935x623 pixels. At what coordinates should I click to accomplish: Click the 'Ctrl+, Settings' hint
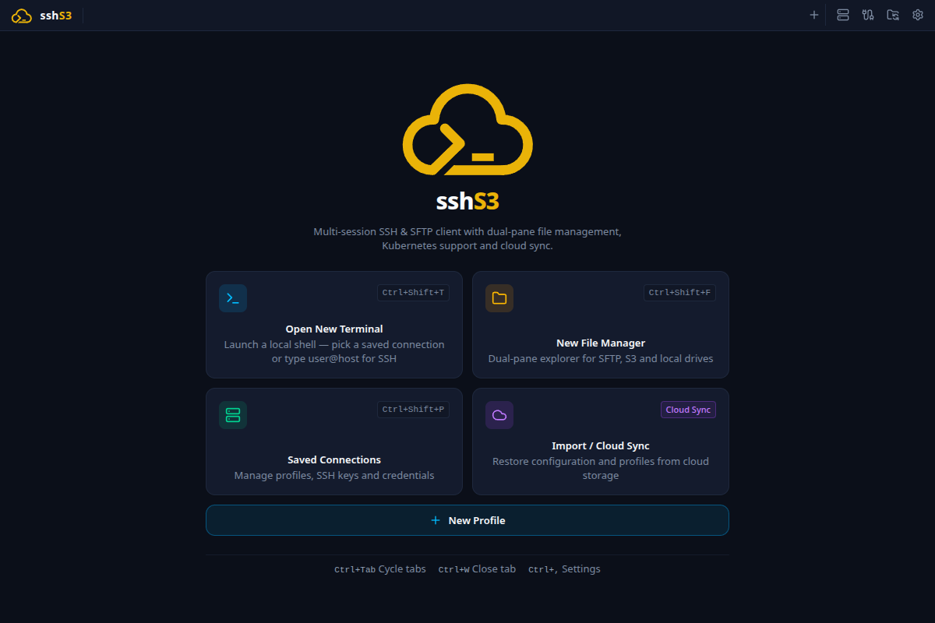564,569
